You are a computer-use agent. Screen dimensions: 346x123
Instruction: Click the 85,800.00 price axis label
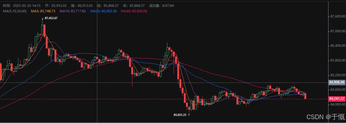tap(338, 60)
